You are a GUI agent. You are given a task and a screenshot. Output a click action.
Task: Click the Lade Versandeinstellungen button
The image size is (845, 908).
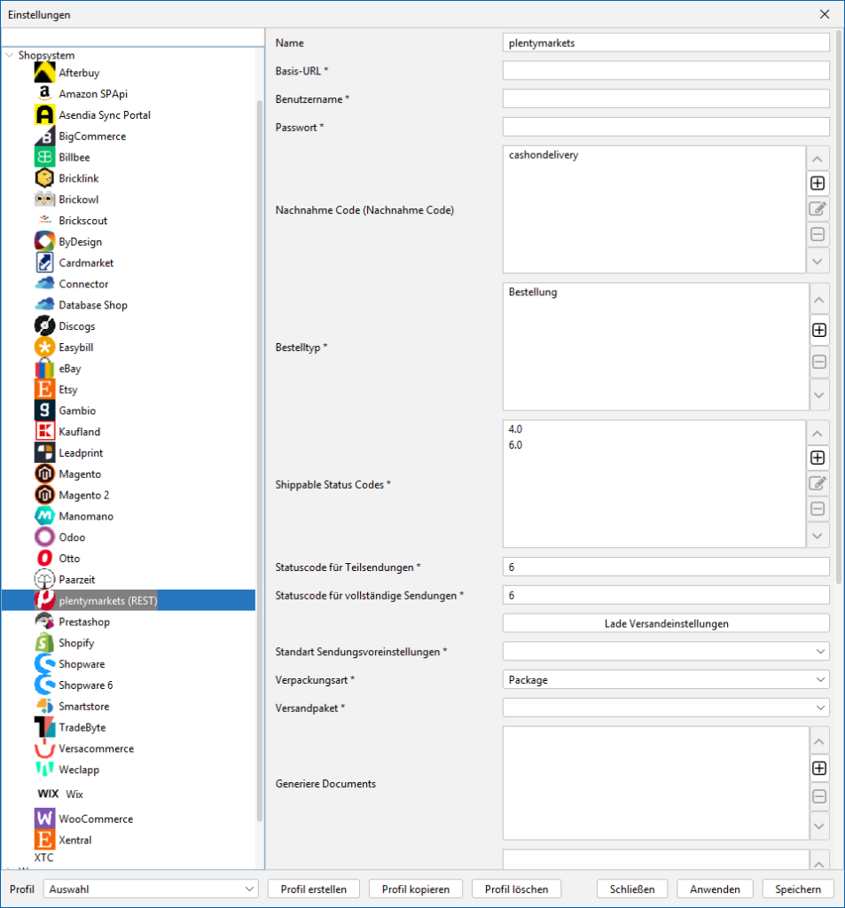point(666,623)
